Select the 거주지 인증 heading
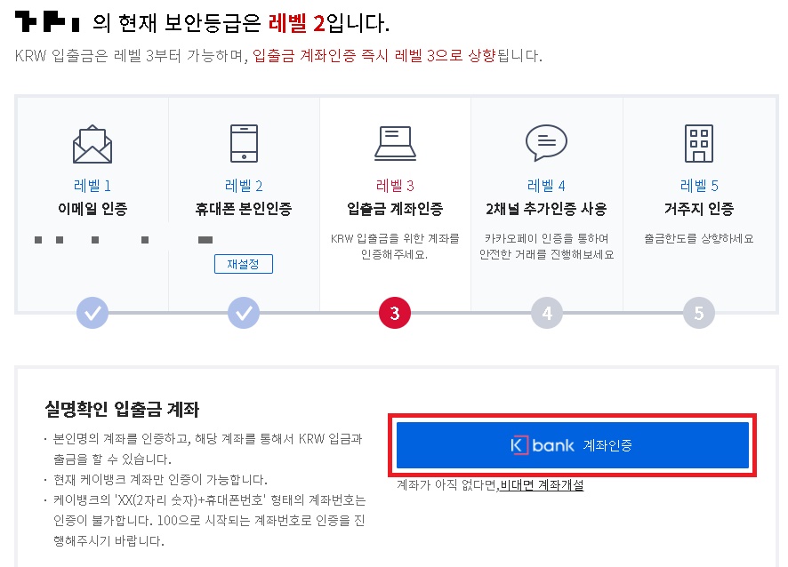Screen dimensions: 788x567 coord(698,209)
